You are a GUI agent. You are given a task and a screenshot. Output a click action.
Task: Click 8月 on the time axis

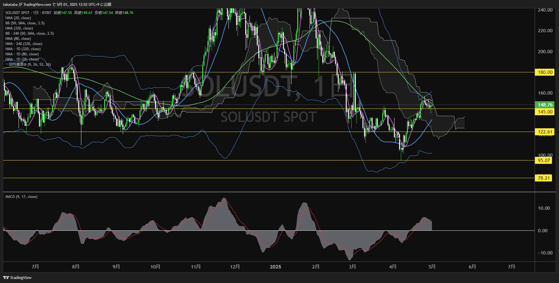76,267
